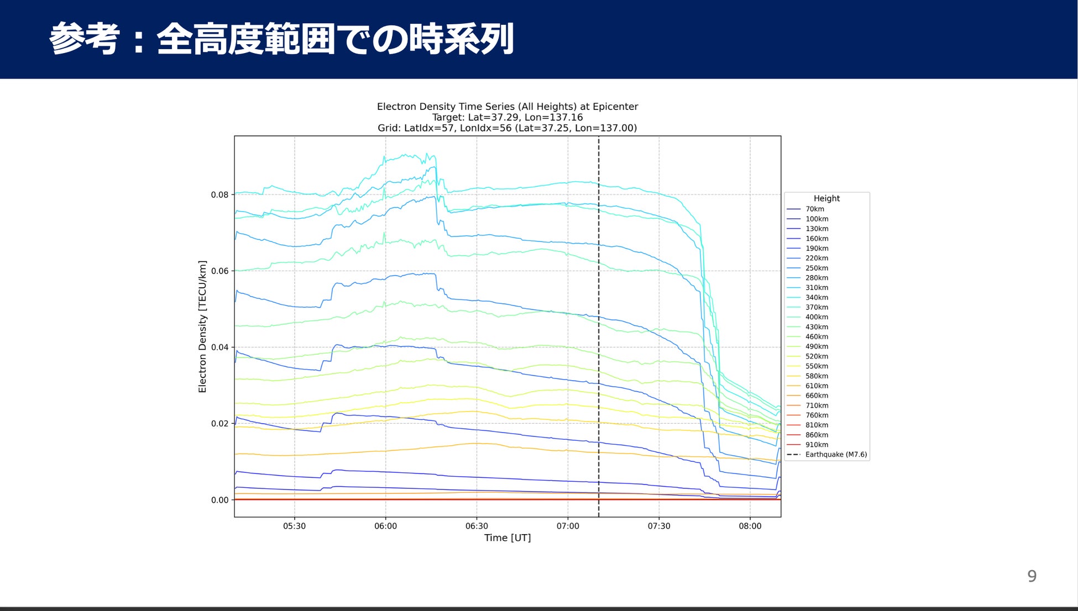Click the 220km legend label
Viewport: 1078px width, 611px height.
[x=817, y=258]
